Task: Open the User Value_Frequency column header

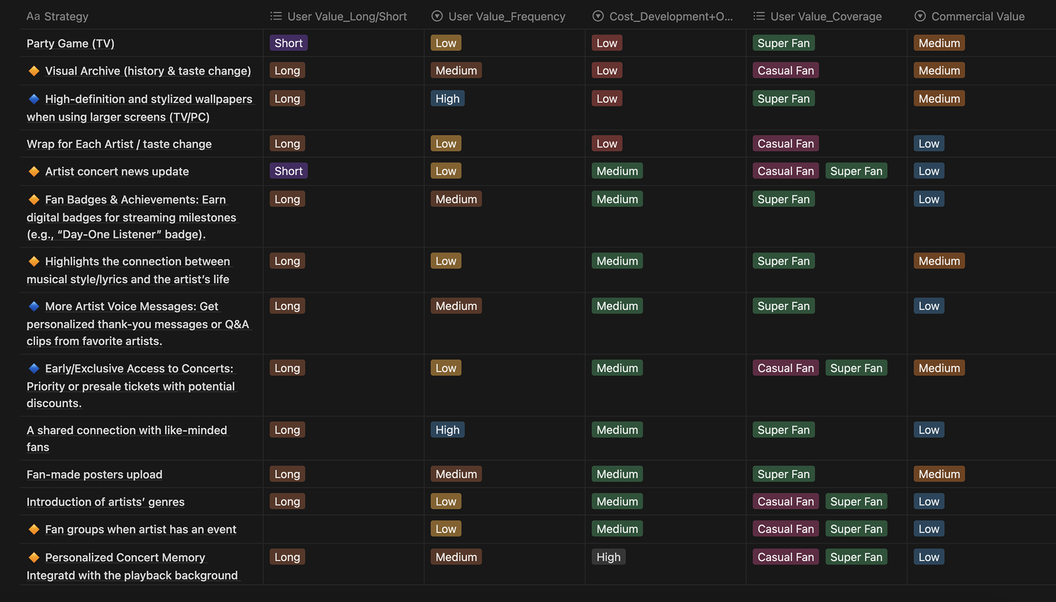Action: coord(504,16)
